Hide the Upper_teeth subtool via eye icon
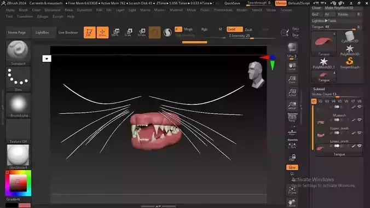370x208 pixels. (x=360, y=120)
